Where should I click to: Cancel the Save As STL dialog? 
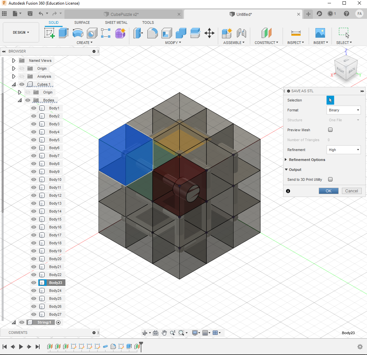(351, 191)
